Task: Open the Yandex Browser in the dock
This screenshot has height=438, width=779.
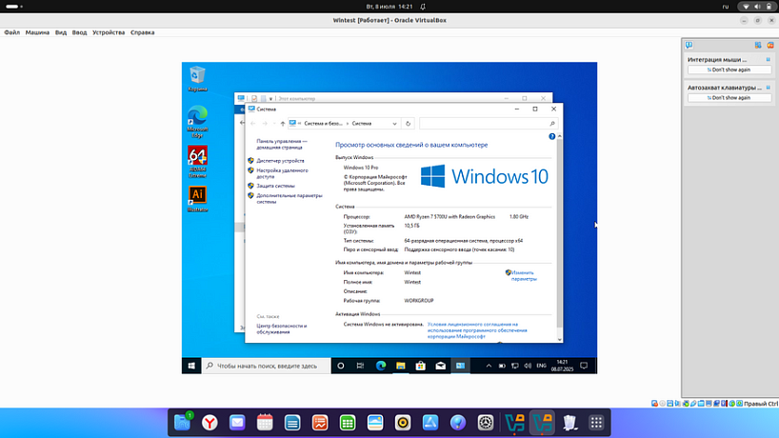Action: (x=209, y=422)
